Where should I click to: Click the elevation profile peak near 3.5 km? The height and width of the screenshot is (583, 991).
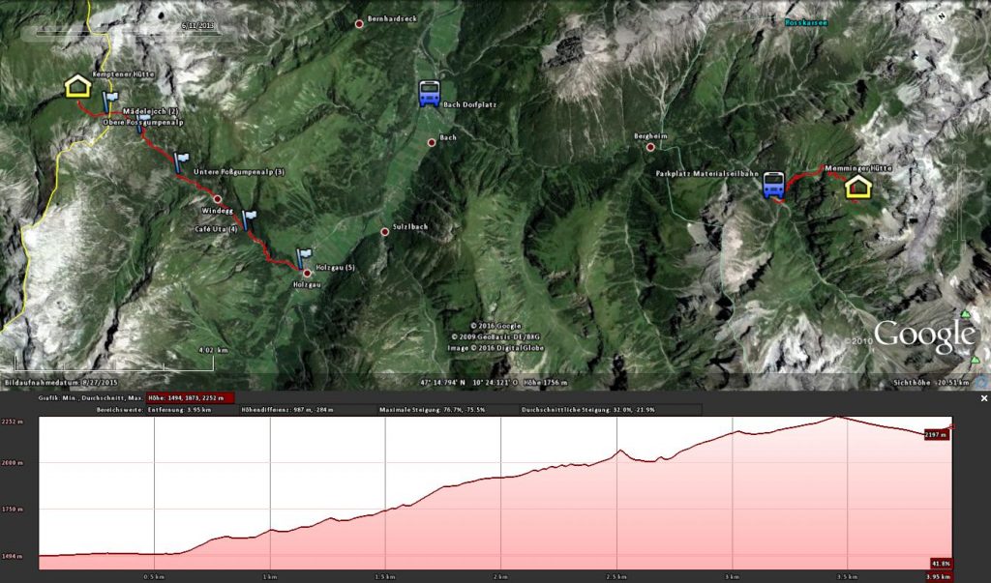[x=838, y=417]
